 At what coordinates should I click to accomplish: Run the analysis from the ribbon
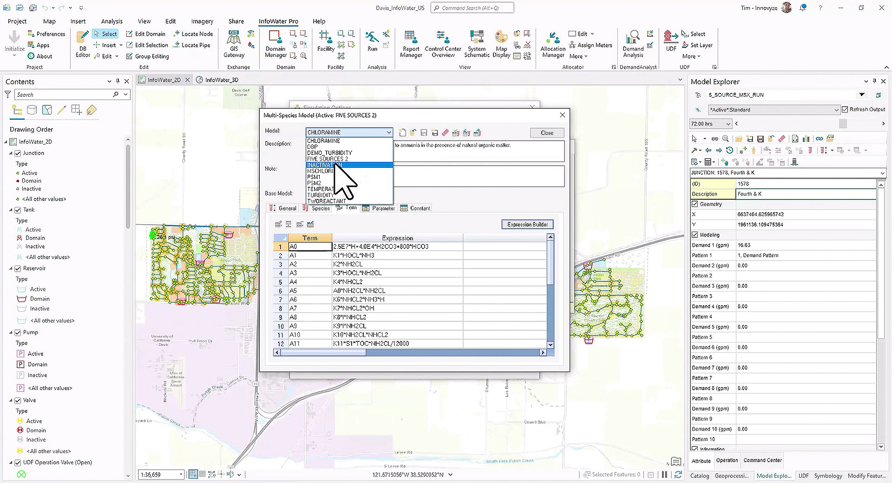pos(372,41)
